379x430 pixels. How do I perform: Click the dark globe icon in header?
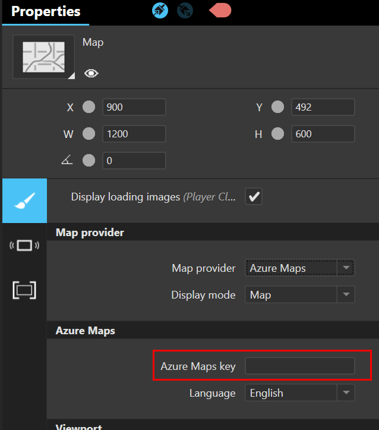[185, 10]
